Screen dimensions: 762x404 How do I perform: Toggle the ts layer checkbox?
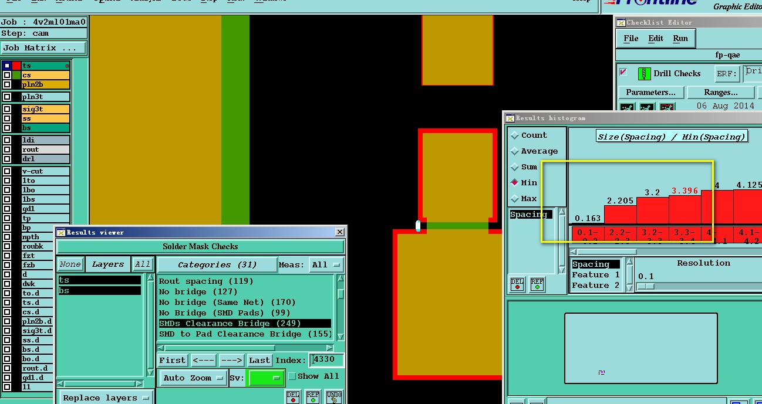(x=7, y=66)
